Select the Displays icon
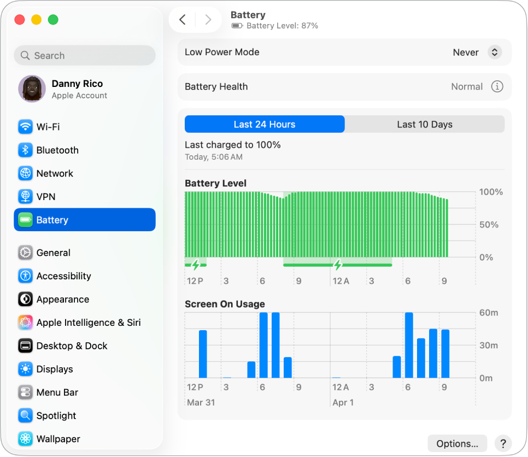 pos(25,369)
